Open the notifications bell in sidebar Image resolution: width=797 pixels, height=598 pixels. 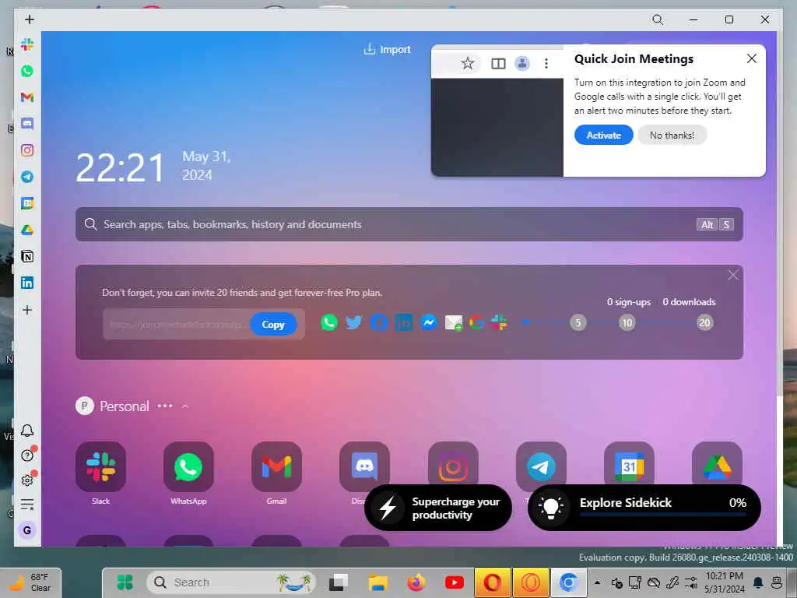click(27, 431)
